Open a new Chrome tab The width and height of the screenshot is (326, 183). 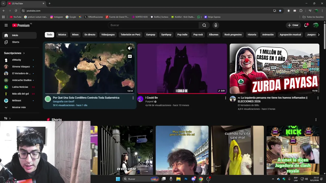(x=49, y=3)
